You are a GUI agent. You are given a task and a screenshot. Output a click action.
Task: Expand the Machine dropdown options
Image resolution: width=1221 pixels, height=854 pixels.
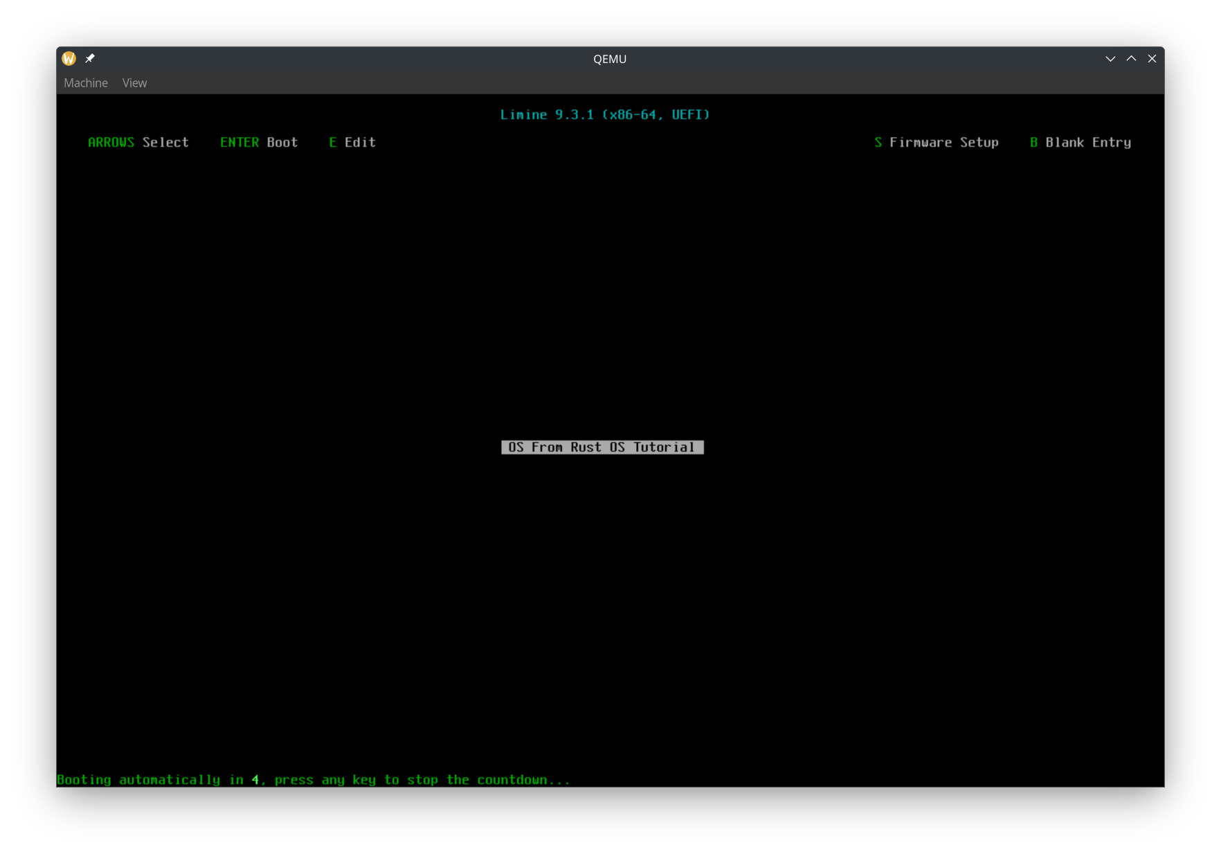[x=86, y=82]
